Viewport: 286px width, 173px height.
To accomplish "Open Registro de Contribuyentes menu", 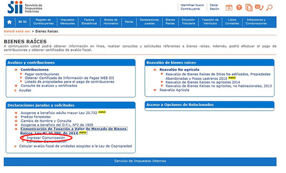I will point(43,22).
